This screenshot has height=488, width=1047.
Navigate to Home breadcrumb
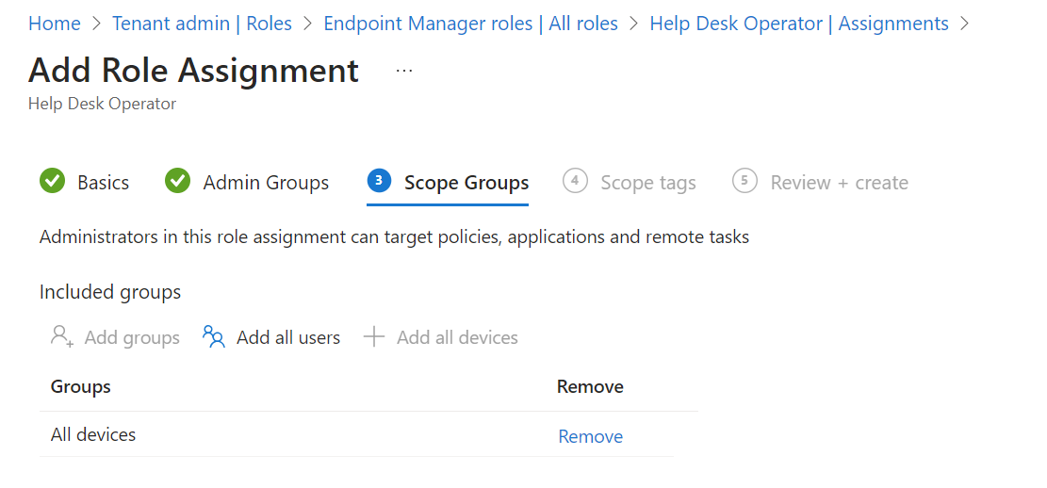pos(54,24)
